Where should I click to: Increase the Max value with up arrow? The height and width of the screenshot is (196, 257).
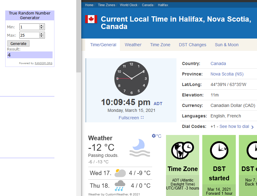point(42,34)
